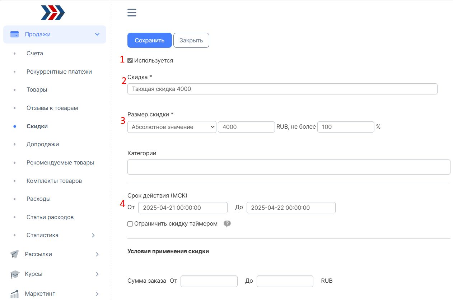Expand the Статистика submenu arrow
The image size is (453, 301).
click(x=93, y=235)
